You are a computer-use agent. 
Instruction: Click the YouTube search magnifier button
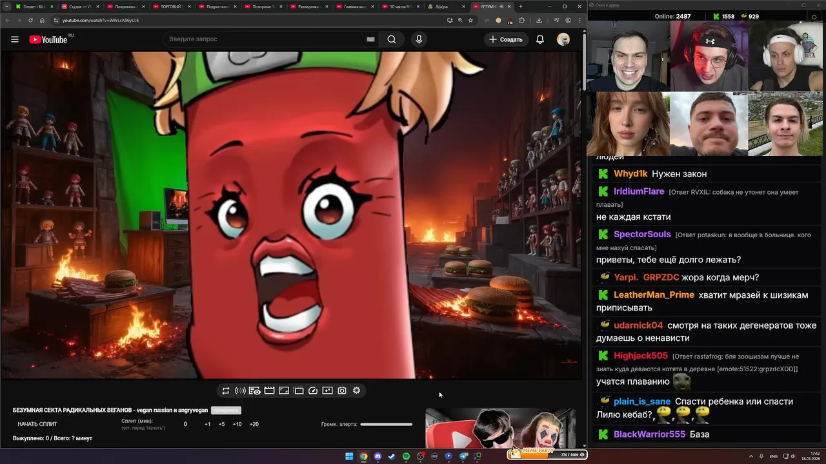click(x=392, y=39)
